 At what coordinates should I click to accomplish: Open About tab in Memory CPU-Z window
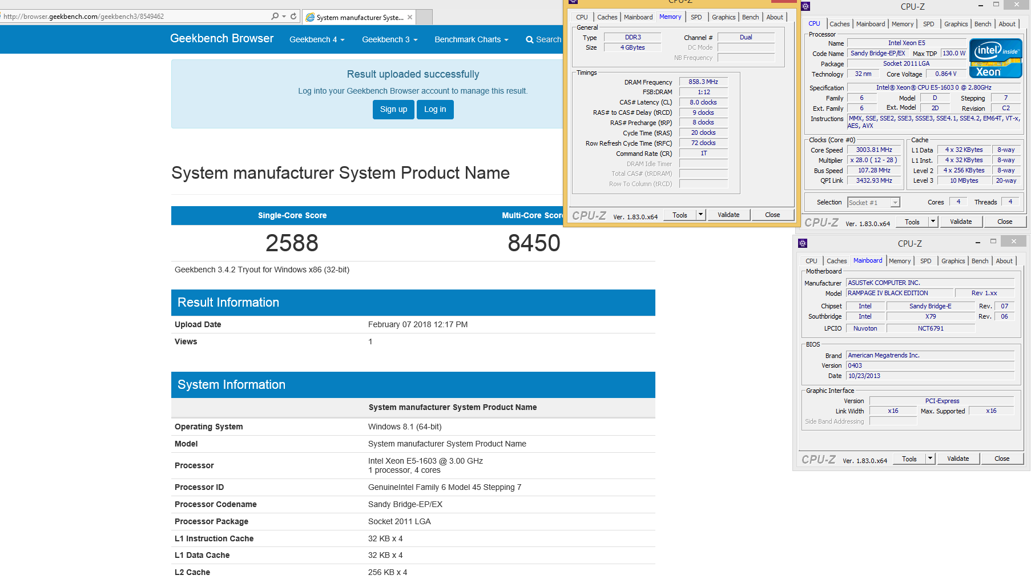[x=775, y=17]
